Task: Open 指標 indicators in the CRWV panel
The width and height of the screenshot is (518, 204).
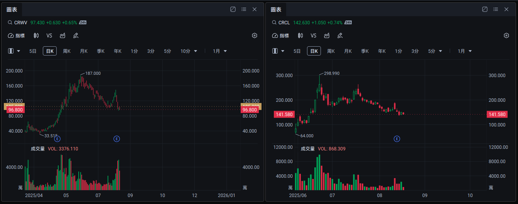Action: point(17,35)
